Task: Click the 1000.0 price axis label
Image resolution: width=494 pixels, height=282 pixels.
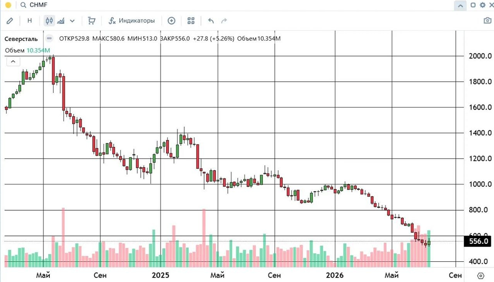Action: tap(480, 184)
